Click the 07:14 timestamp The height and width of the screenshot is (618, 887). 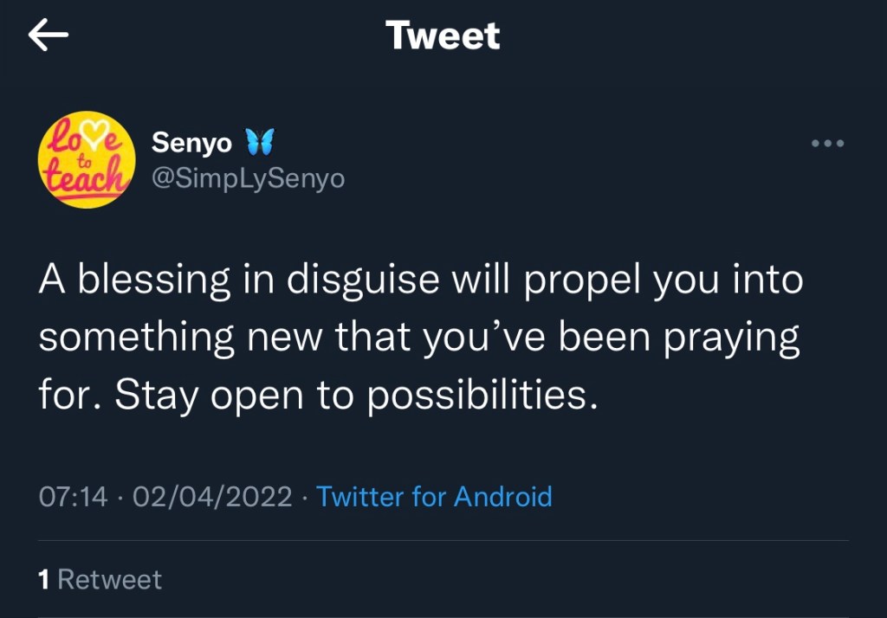(x=74, y=497)
